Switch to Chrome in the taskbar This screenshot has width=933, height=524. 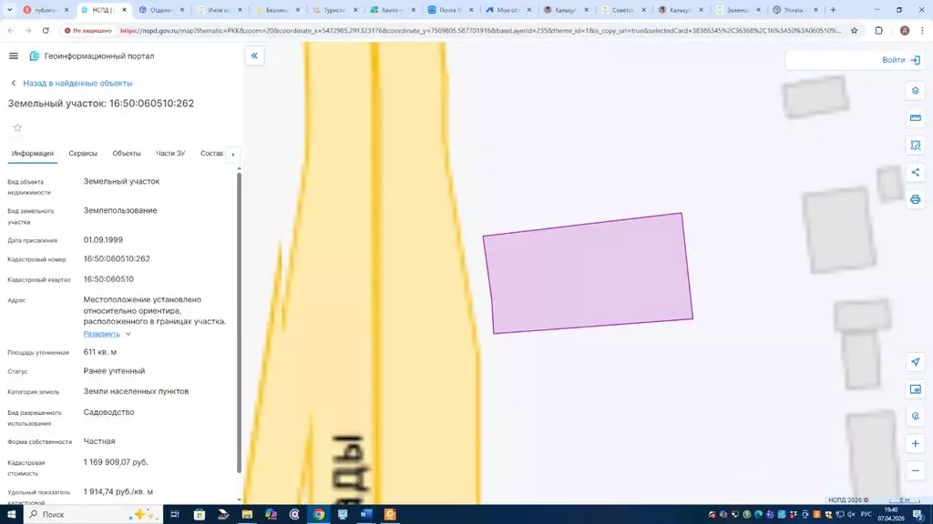click(318, 515)
